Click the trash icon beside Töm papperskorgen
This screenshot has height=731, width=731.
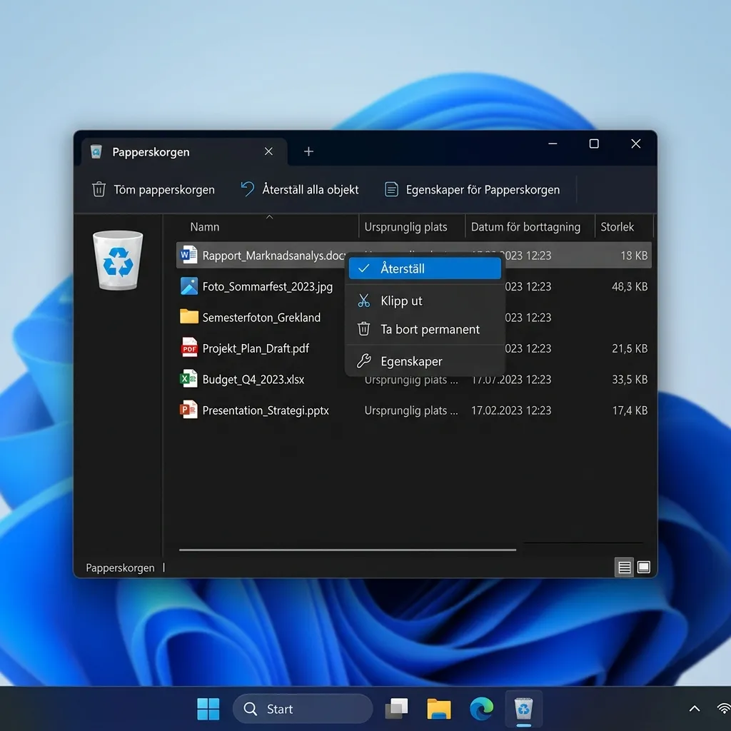[x=99, y=189]
